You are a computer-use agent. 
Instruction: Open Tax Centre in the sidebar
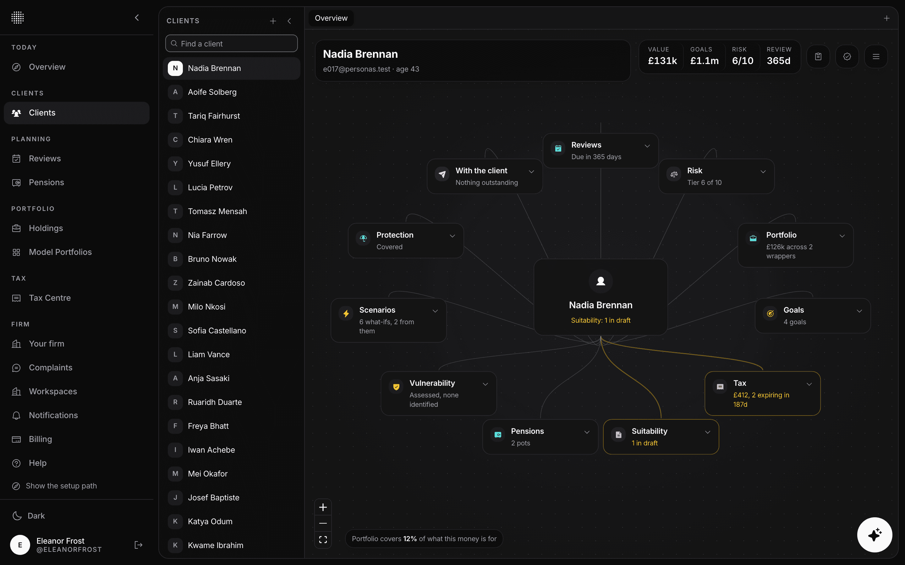tap(77, 298)
